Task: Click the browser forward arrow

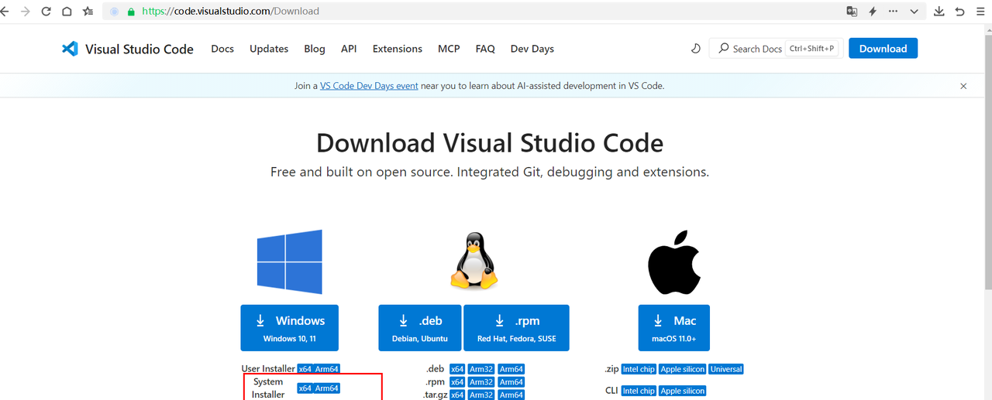Action: coord(26,12)
